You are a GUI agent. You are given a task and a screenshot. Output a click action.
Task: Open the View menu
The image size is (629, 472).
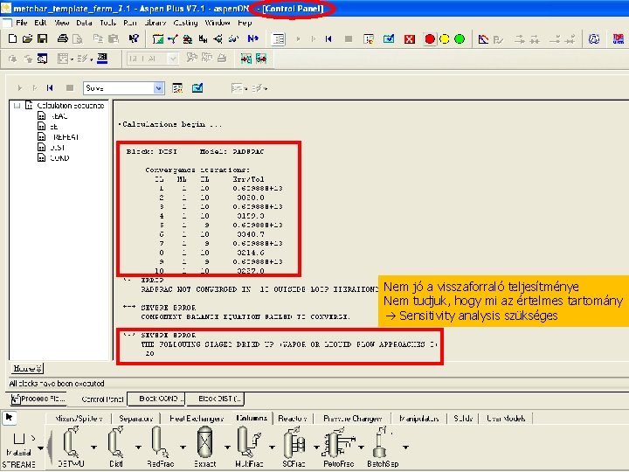coord(62,23)
